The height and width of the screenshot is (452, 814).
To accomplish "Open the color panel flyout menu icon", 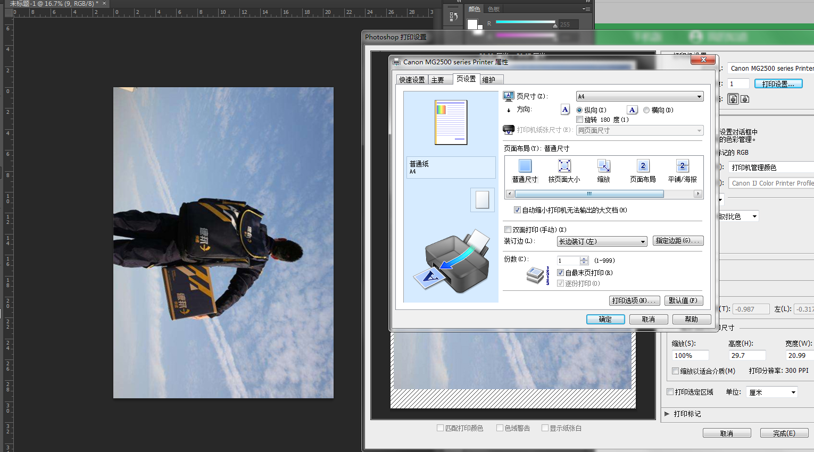I will pos(586,9).
